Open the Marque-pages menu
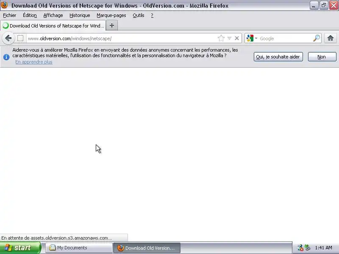Image resolution: width=339 pixels, height=254 pixels. pyautogui.click(x=111, y=15)
